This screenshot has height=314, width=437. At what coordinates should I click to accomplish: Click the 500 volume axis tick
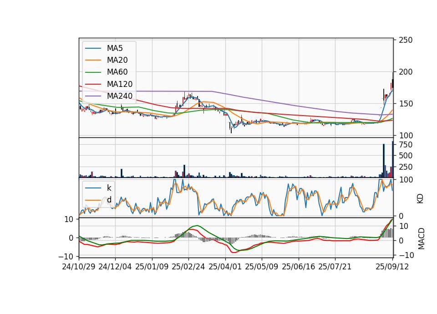(406, 156)
